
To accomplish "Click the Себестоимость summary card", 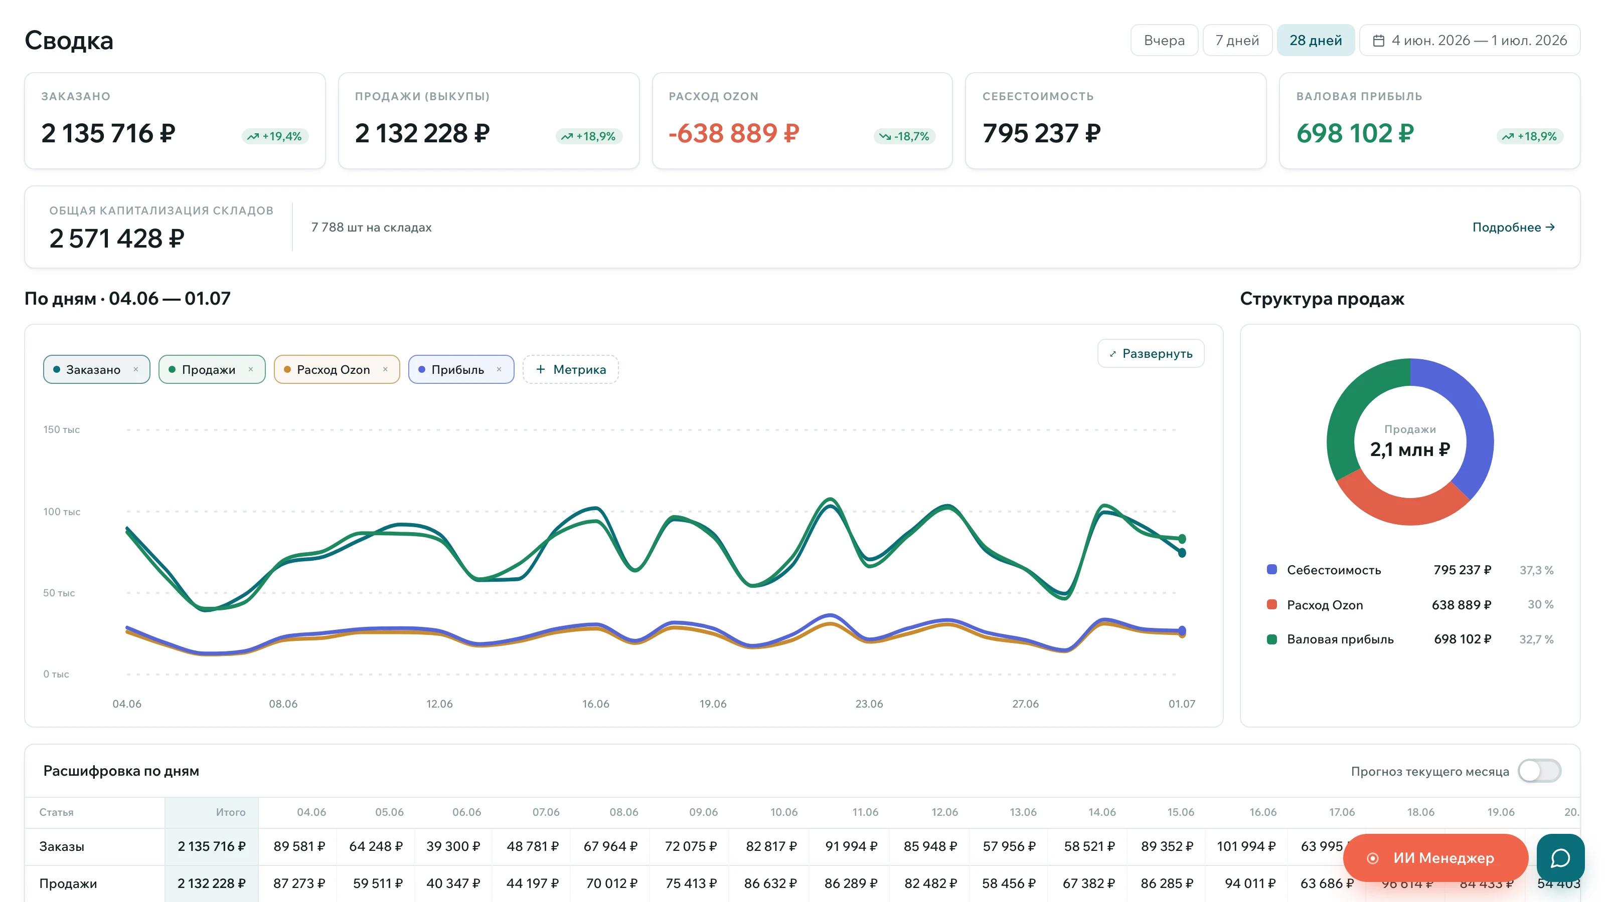I will 1116,121.
